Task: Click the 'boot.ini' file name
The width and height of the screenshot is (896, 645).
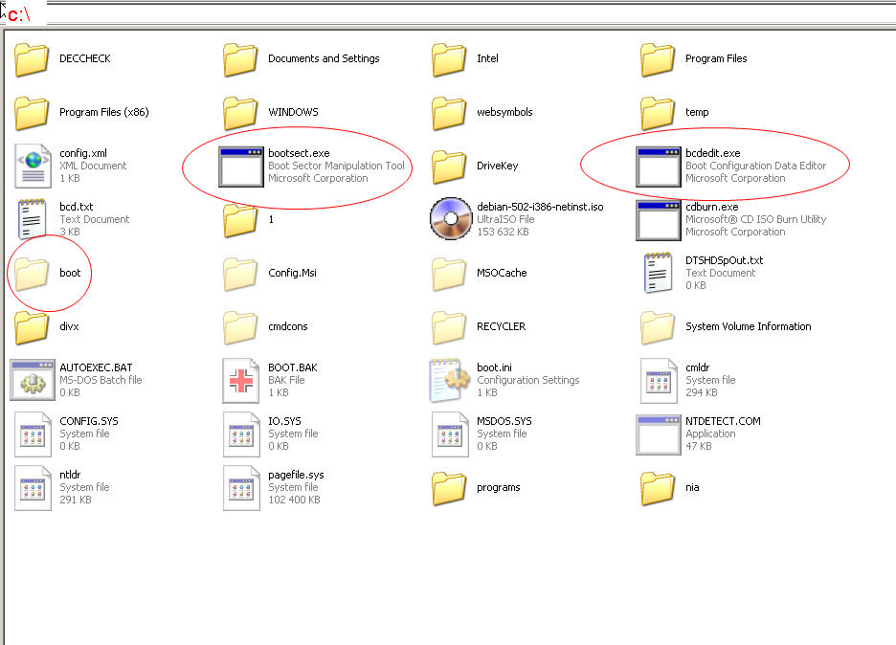Action: pyautogui.click(x=494, y=367)
